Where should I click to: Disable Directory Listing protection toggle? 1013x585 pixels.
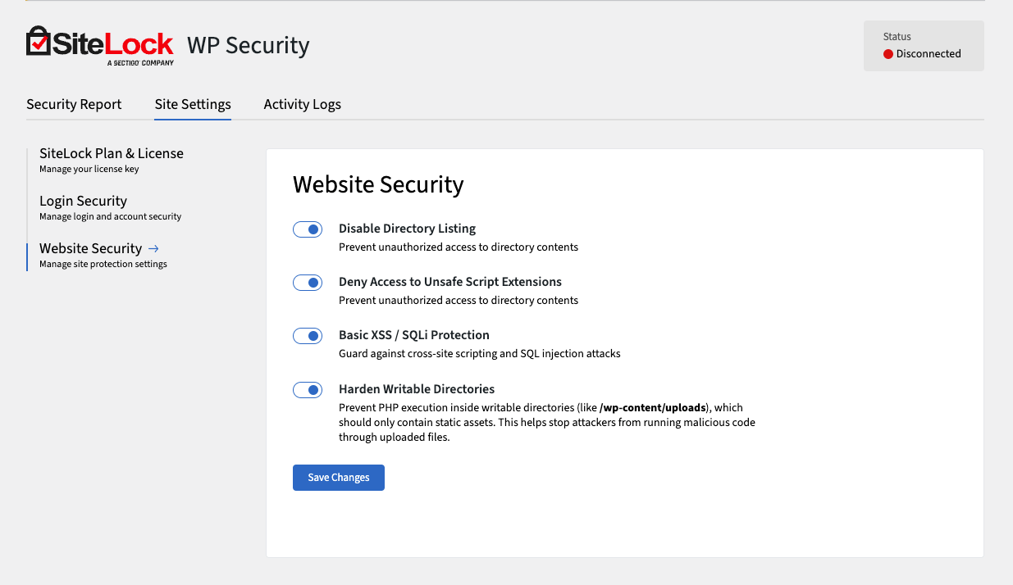(x=308, y=229)
